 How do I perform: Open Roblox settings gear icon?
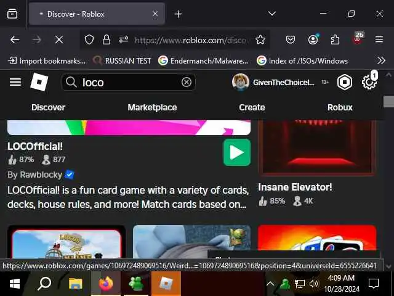[x=369, y=82]
